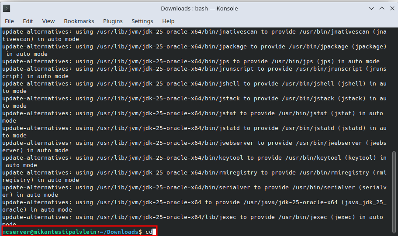
Task: Click the /usr/bin/jshell output line
Action: pyautogui.click(x=194, y=84)
